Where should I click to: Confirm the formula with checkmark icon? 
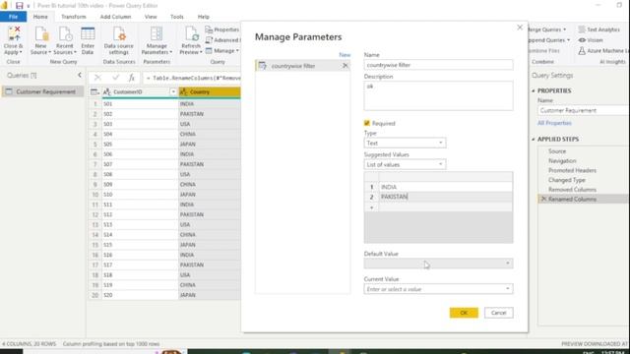click(x=116, y=78)
